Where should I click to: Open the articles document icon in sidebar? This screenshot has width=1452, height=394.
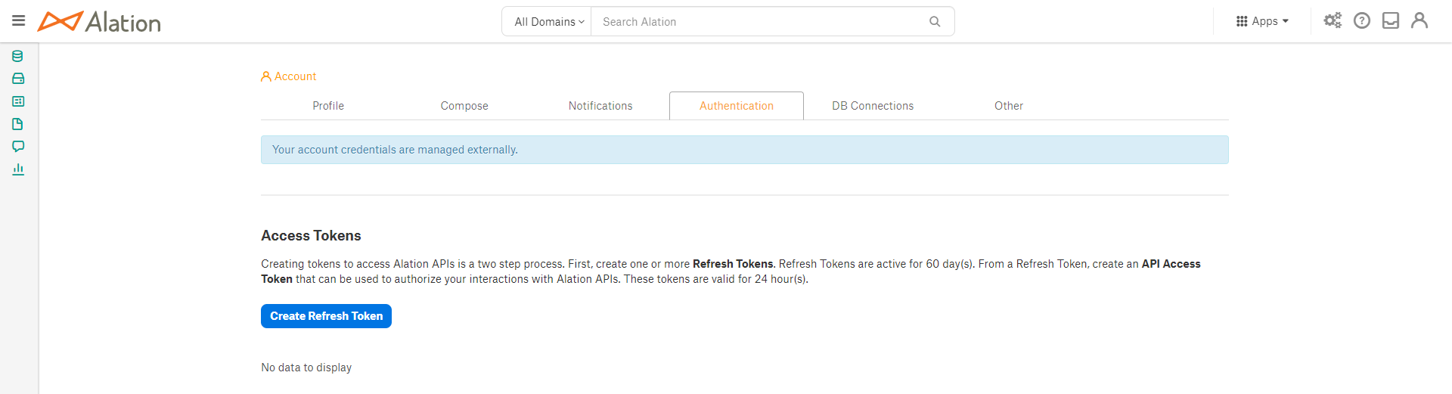pos(18,124)
